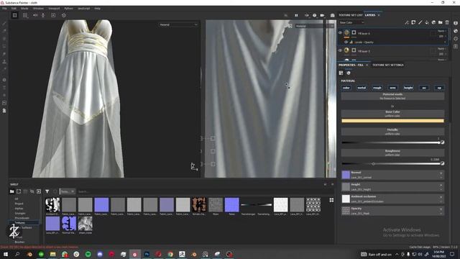
Task: Click the Base Color uniform color button
Action: click(x=392, y=114)
